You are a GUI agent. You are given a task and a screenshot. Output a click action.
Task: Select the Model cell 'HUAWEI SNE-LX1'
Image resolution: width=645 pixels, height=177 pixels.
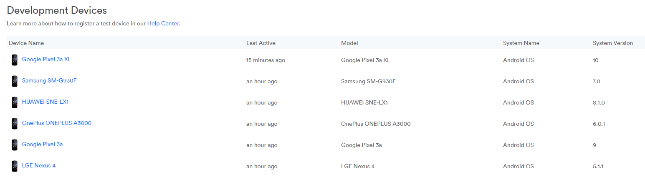pyautogui.click(x=364, y=102)
